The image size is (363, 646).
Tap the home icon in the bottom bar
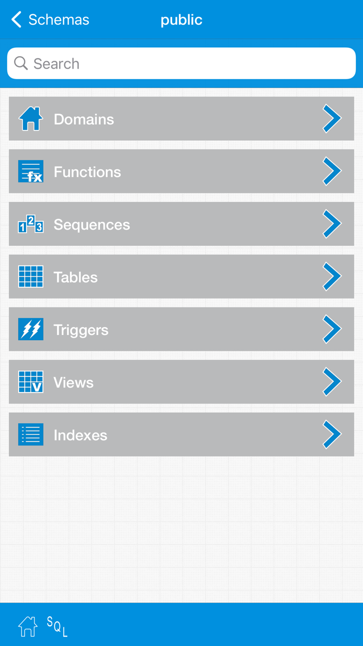(x=27, y=626)
